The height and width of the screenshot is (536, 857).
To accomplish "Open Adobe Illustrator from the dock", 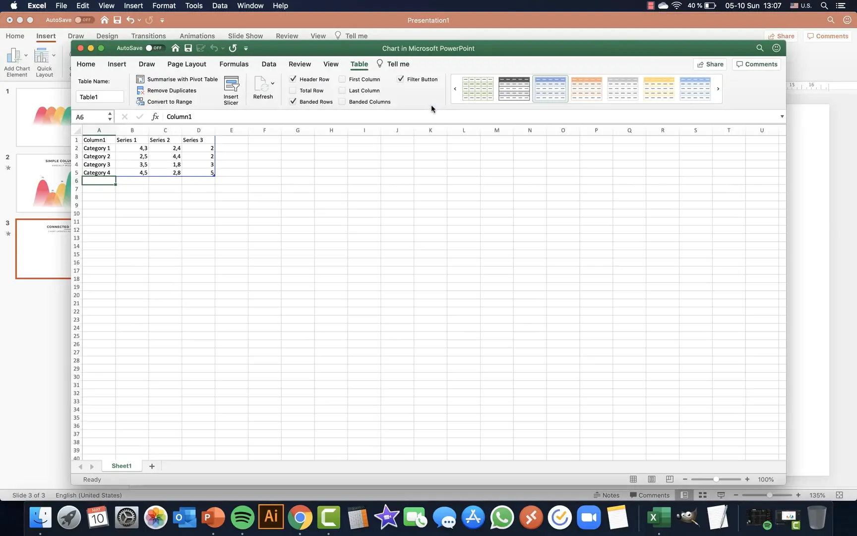I will click(271, 518).
